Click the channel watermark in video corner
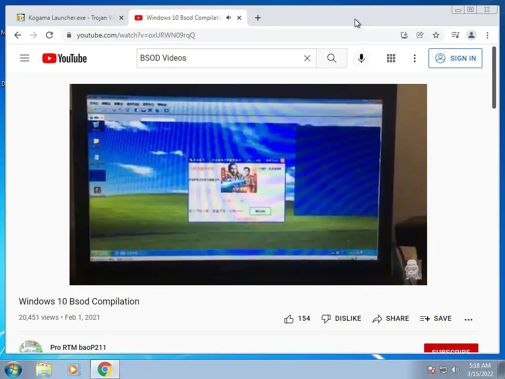Screen dimensions: 505x379 tap(413, 269)
